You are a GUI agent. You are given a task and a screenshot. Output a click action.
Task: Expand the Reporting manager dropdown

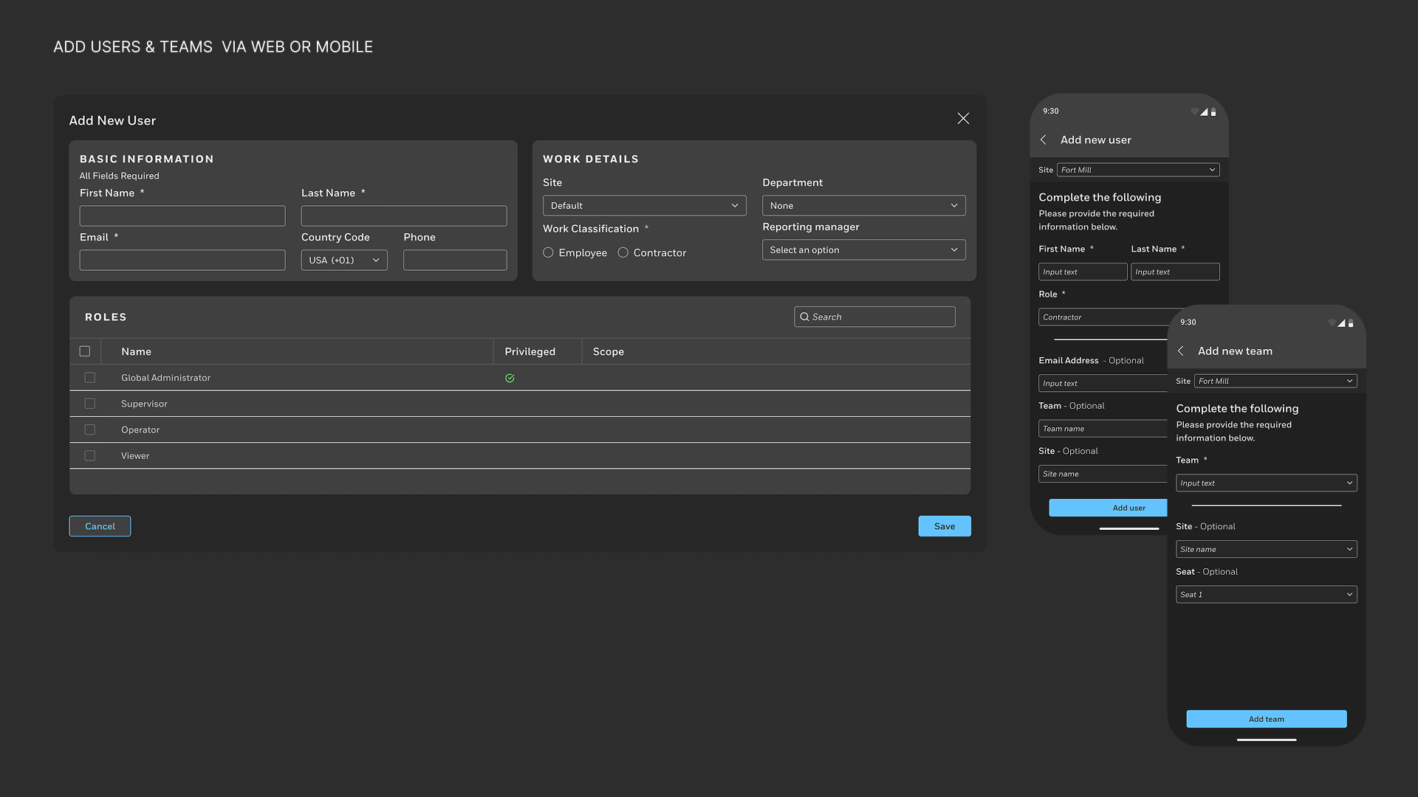click(x=863, y=250)
